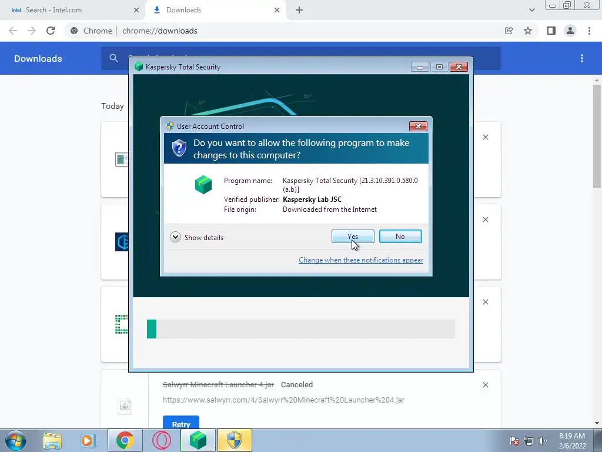Open the salwyrr.com download URL link
This screenshot has width=602, height=452.
pyautogui.click(x=283, y=400)
